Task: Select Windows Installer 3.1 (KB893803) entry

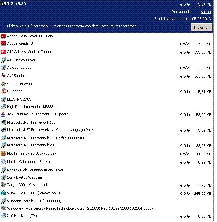Action: [34, 201]
